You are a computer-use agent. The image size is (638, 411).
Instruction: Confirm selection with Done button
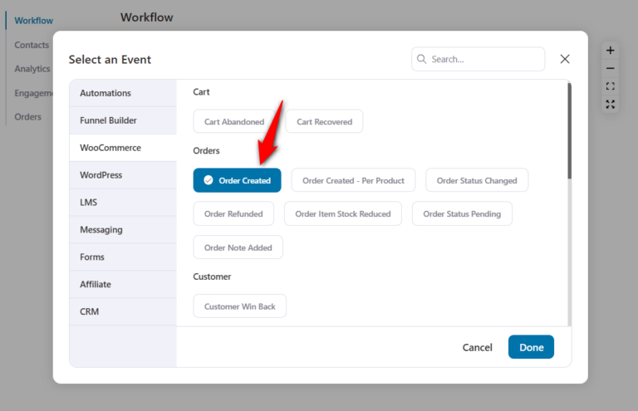tap(531, 347)
